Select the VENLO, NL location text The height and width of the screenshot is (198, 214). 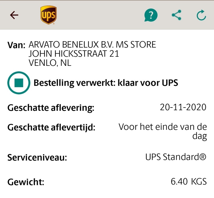[50, 63]
